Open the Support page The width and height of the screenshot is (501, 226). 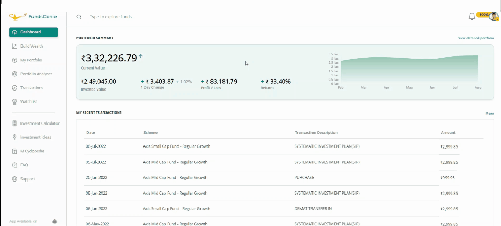27,179
